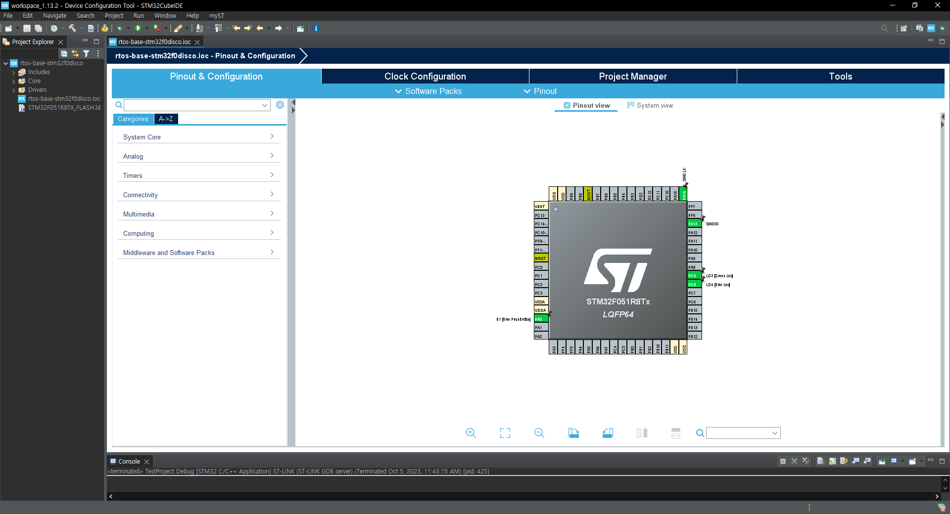
Task: Expand the Connectivity category
Action: [199, 195]
